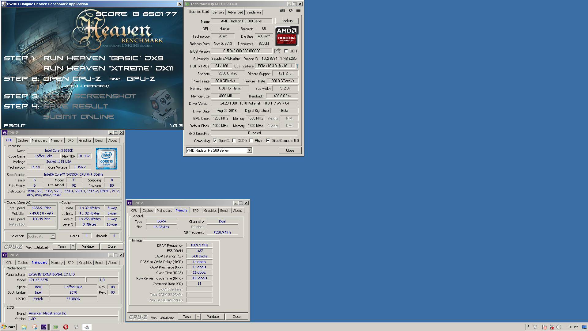This screenshot has height=331, width=588.
Task: Open SPD tab in Memory CPU-Z window
Action: (x=195, y=211)
